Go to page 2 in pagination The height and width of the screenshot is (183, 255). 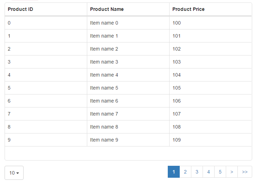tap(185, 172)
